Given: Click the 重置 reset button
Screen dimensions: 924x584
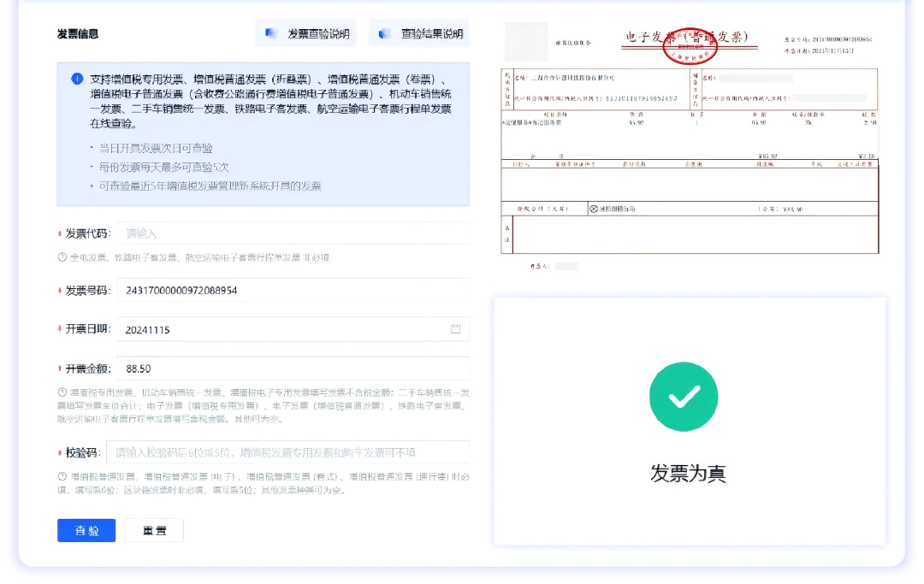Looking at the screenshot, I should [154, 530].
